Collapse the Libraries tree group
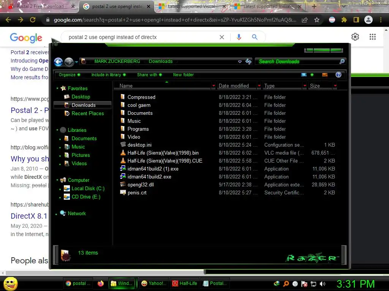 (x=57, y=130)
